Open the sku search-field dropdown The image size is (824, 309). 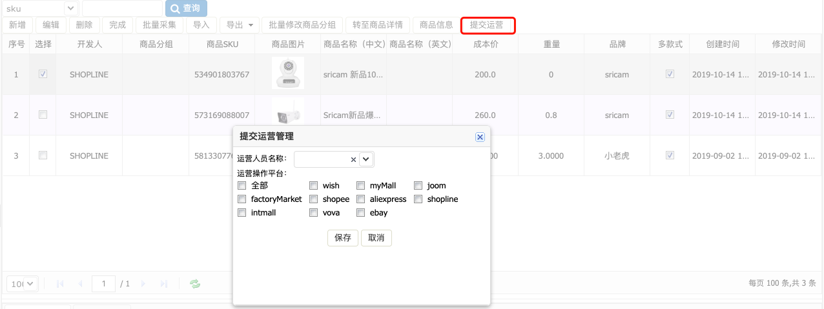pos(72,8)
